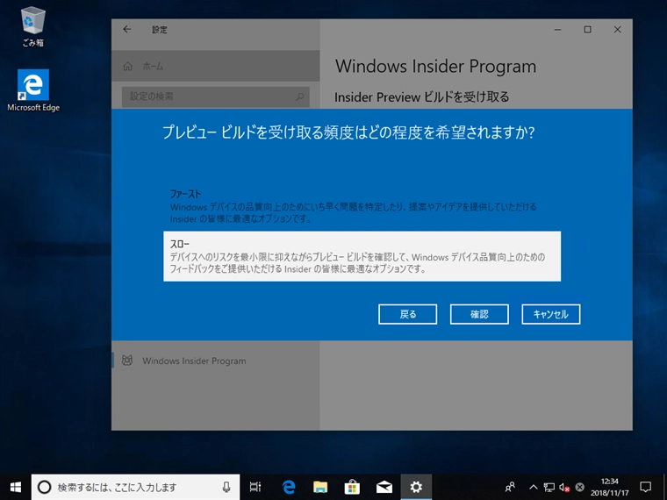Screen dimensions: 667x500
Task: Click the Cortana circle icon
Action: [x=44, y=487]
